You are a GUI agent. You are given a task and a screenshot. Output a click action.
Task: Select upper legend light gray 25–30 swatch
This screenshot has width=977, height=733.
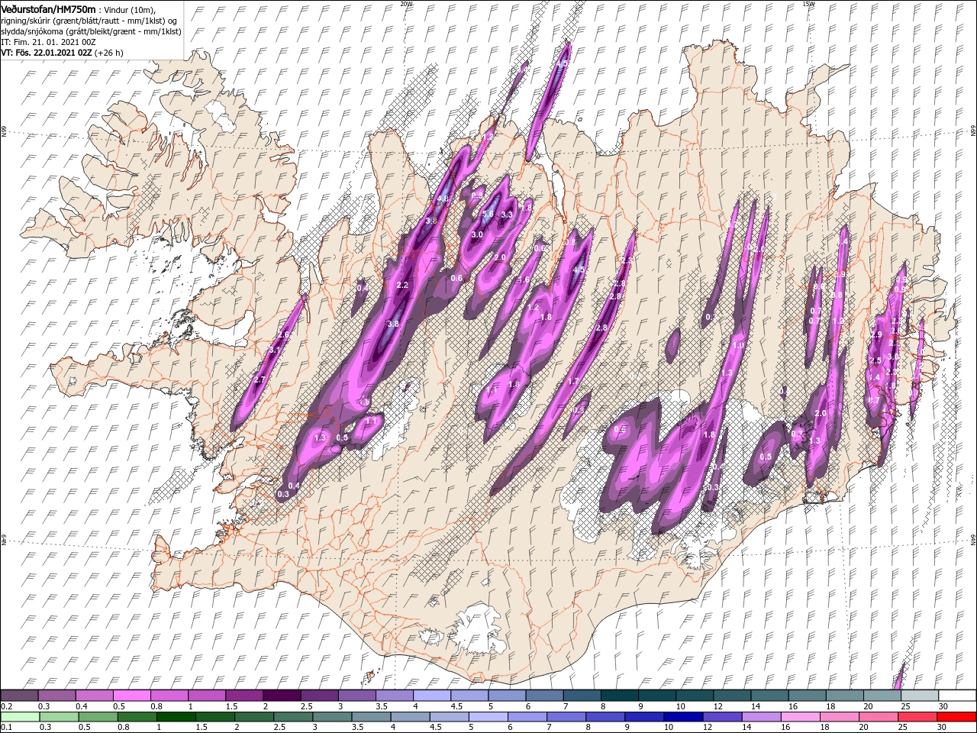click(x=918, y=696)
